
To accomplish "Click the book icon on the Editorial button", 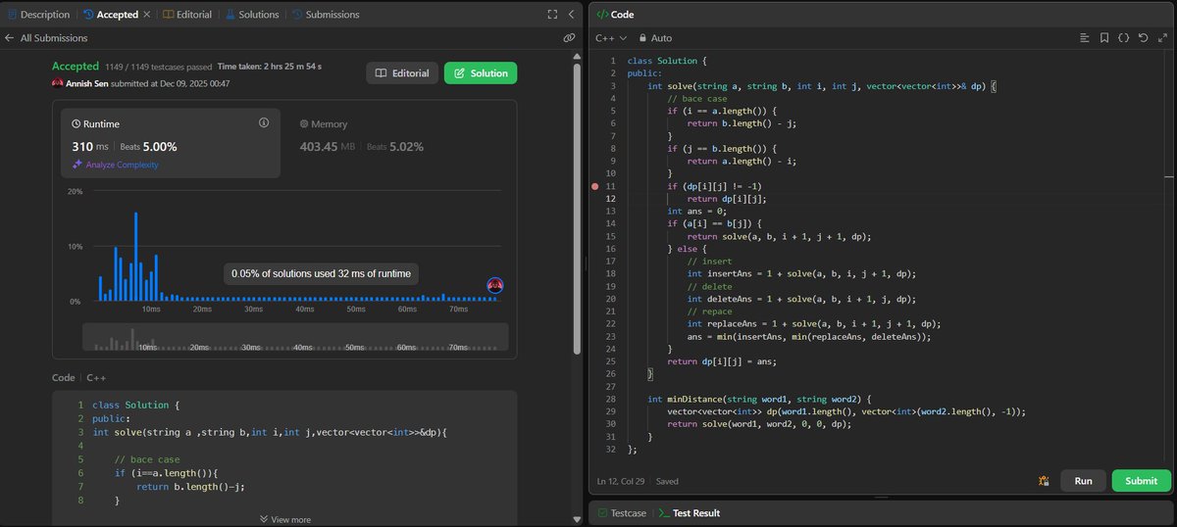I will pos(381,73).
